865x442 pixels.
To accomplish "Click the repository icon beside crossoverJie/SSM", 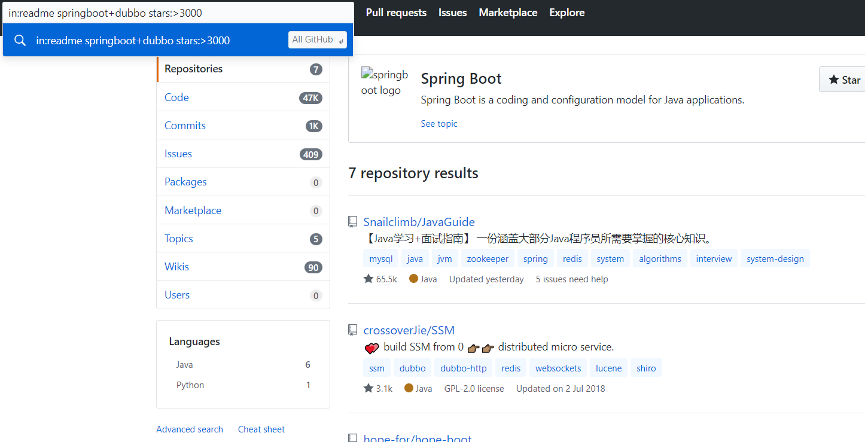I will [353, 330].
